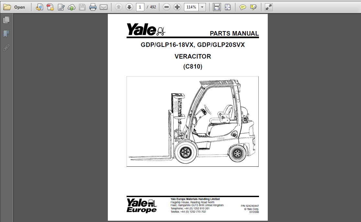Open the Page Thumbnails panel in the sidebar

[6, 20]
